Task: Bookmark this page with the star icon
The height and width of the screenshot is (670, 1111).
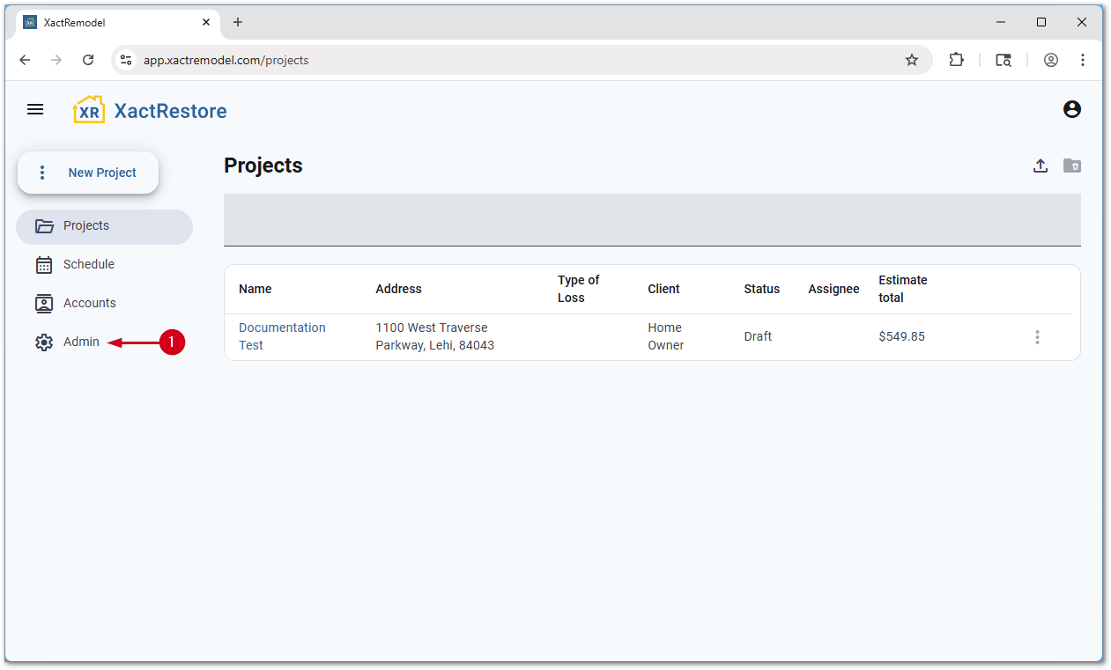Action: coord(912,60)
